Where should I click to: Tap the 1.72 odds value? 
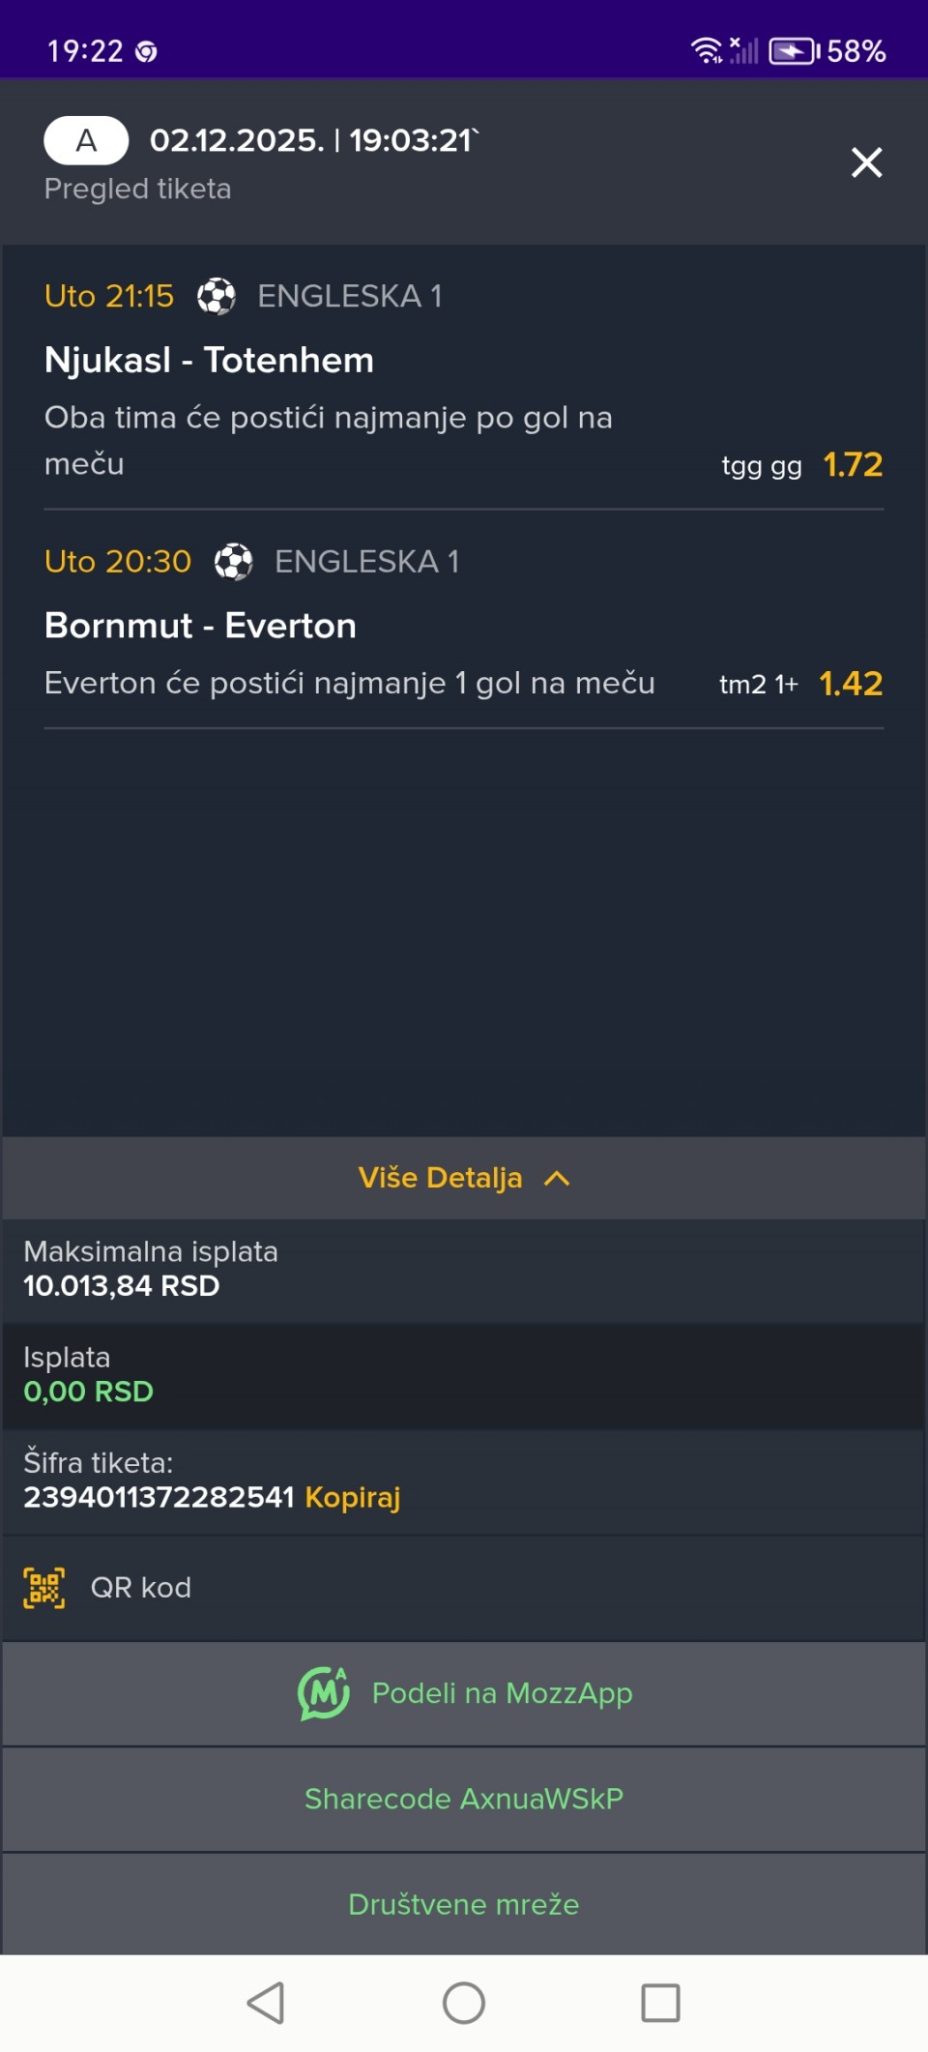click(x=853, y=465)
